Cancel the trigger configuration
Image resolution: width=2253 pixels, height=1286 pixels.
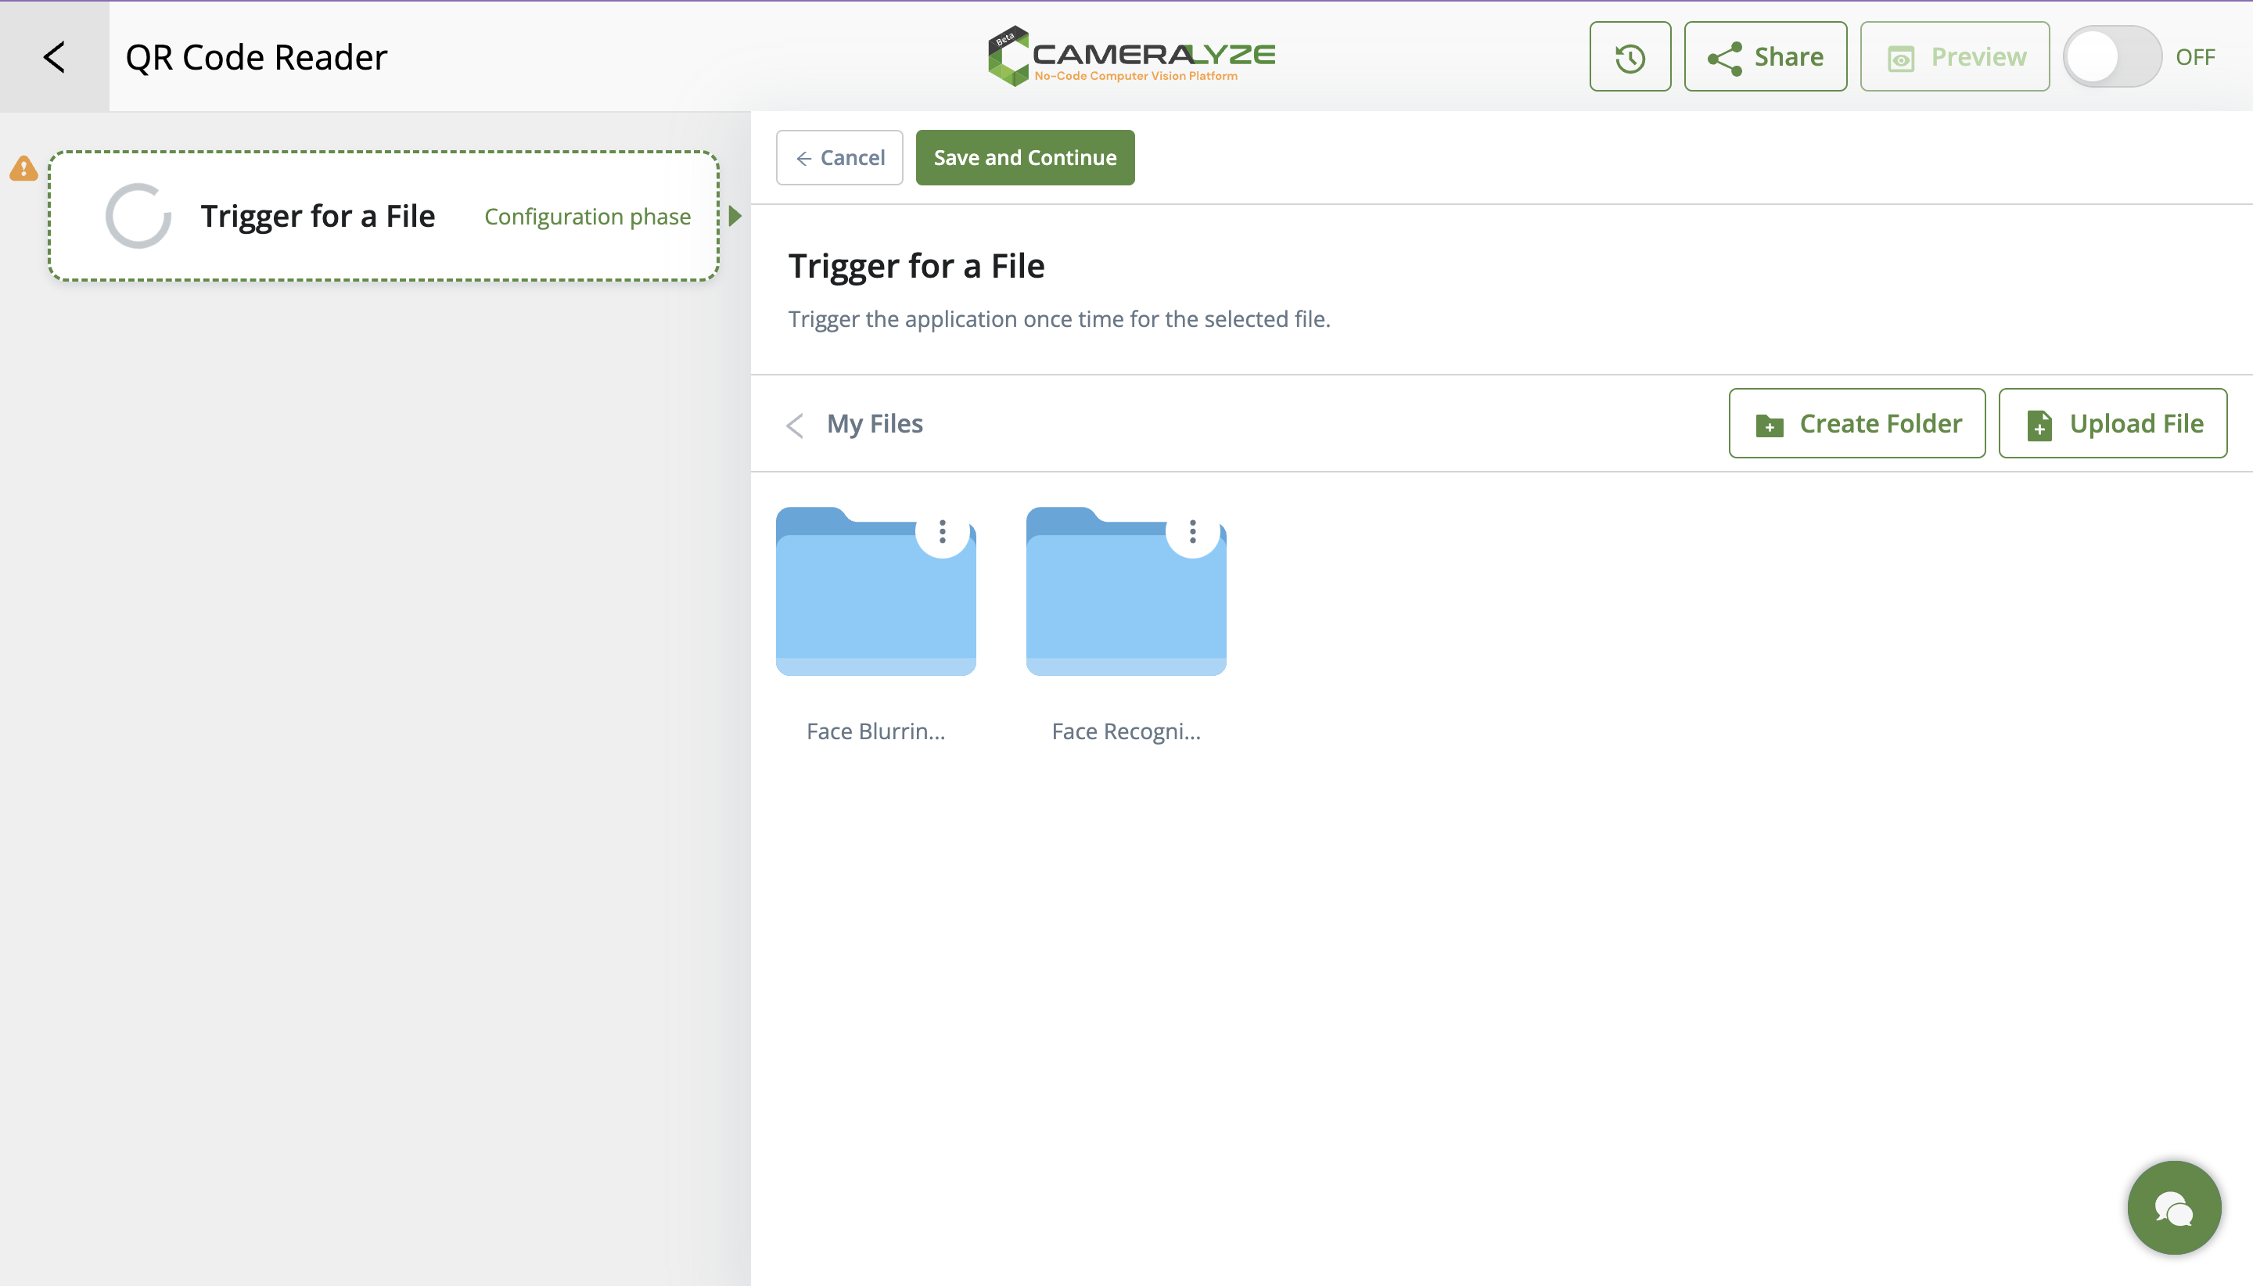click(x=839, y=157)
